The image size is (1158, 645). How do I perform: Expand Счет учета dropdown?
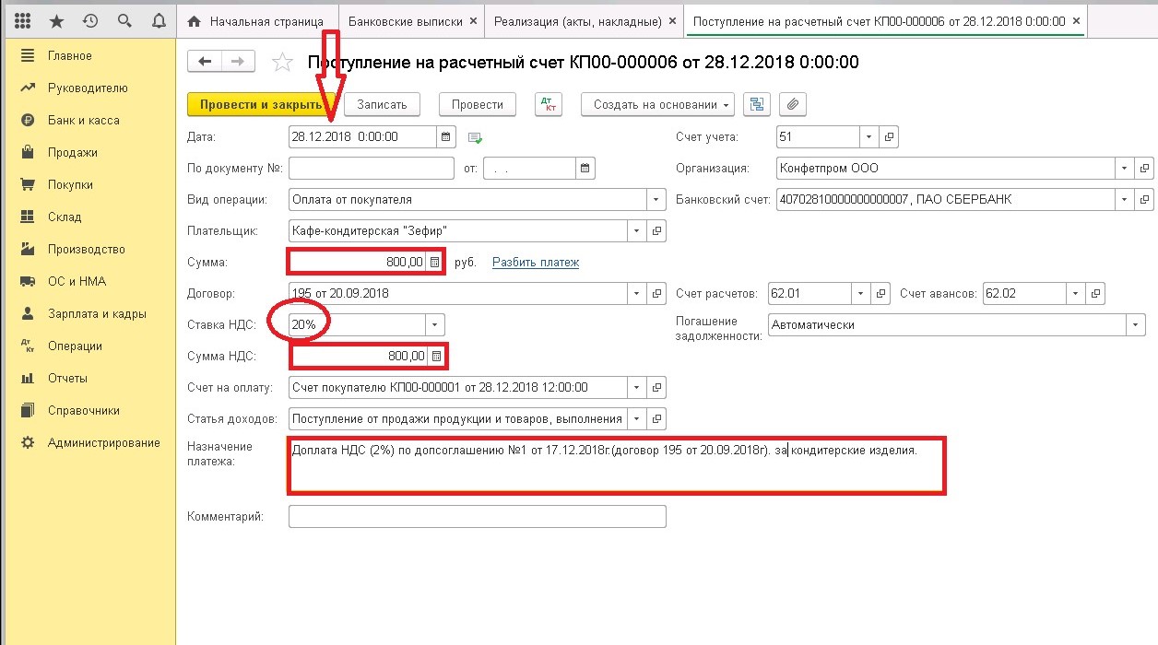coord(869,136)
